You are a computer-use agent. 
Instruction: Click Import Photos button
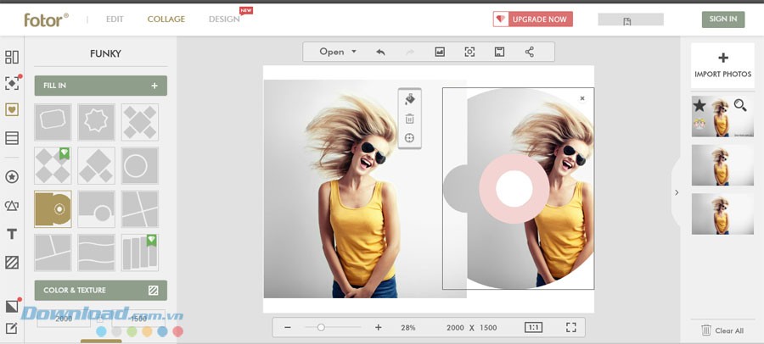(x=722, y=65)
